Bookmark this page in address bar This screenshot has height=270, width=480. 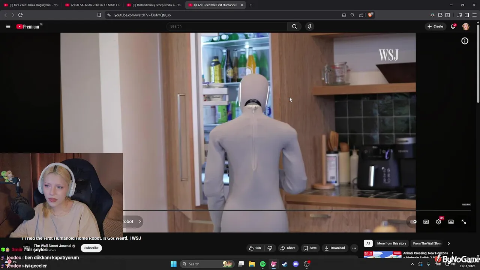click(99, 15)
